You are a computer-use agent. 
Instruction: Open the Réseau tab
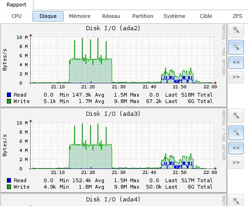[x=111, y=16]
